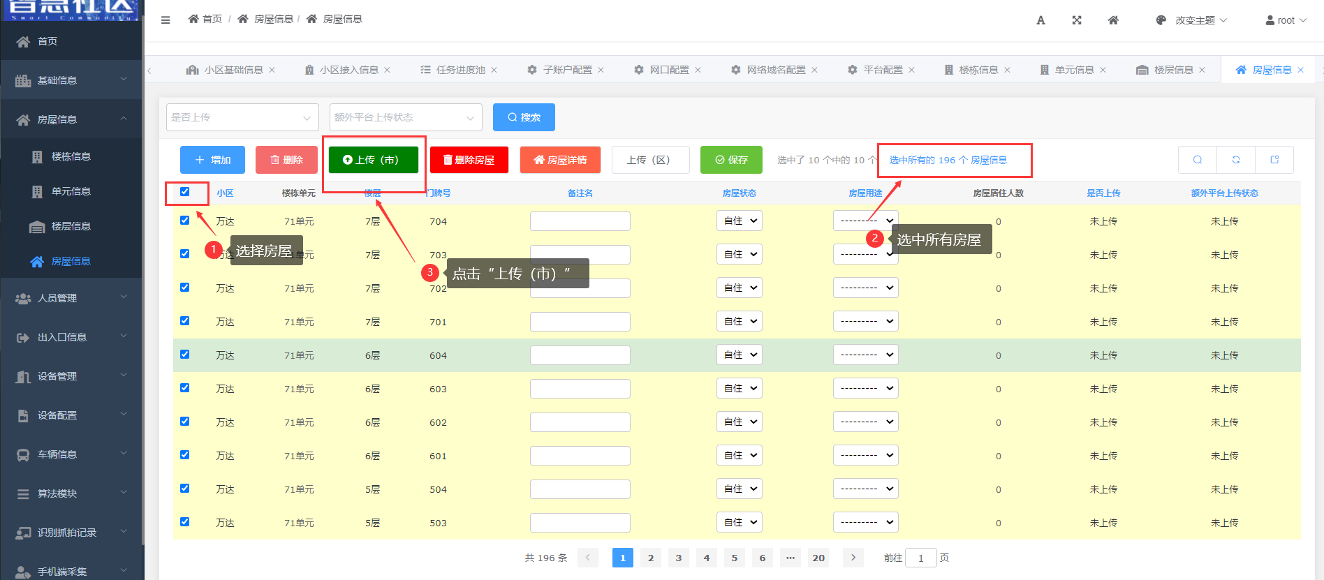Click the table refresh icon
Viewport: 1324px width, 580px height.
click(1236, 160)
